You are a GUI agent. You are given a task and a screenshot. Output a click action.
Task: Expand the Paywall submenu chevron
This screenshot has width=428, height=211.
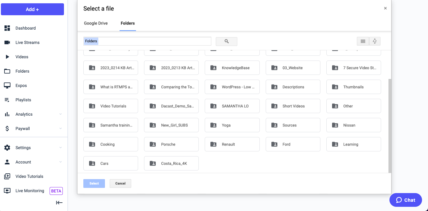pos(60,129)
